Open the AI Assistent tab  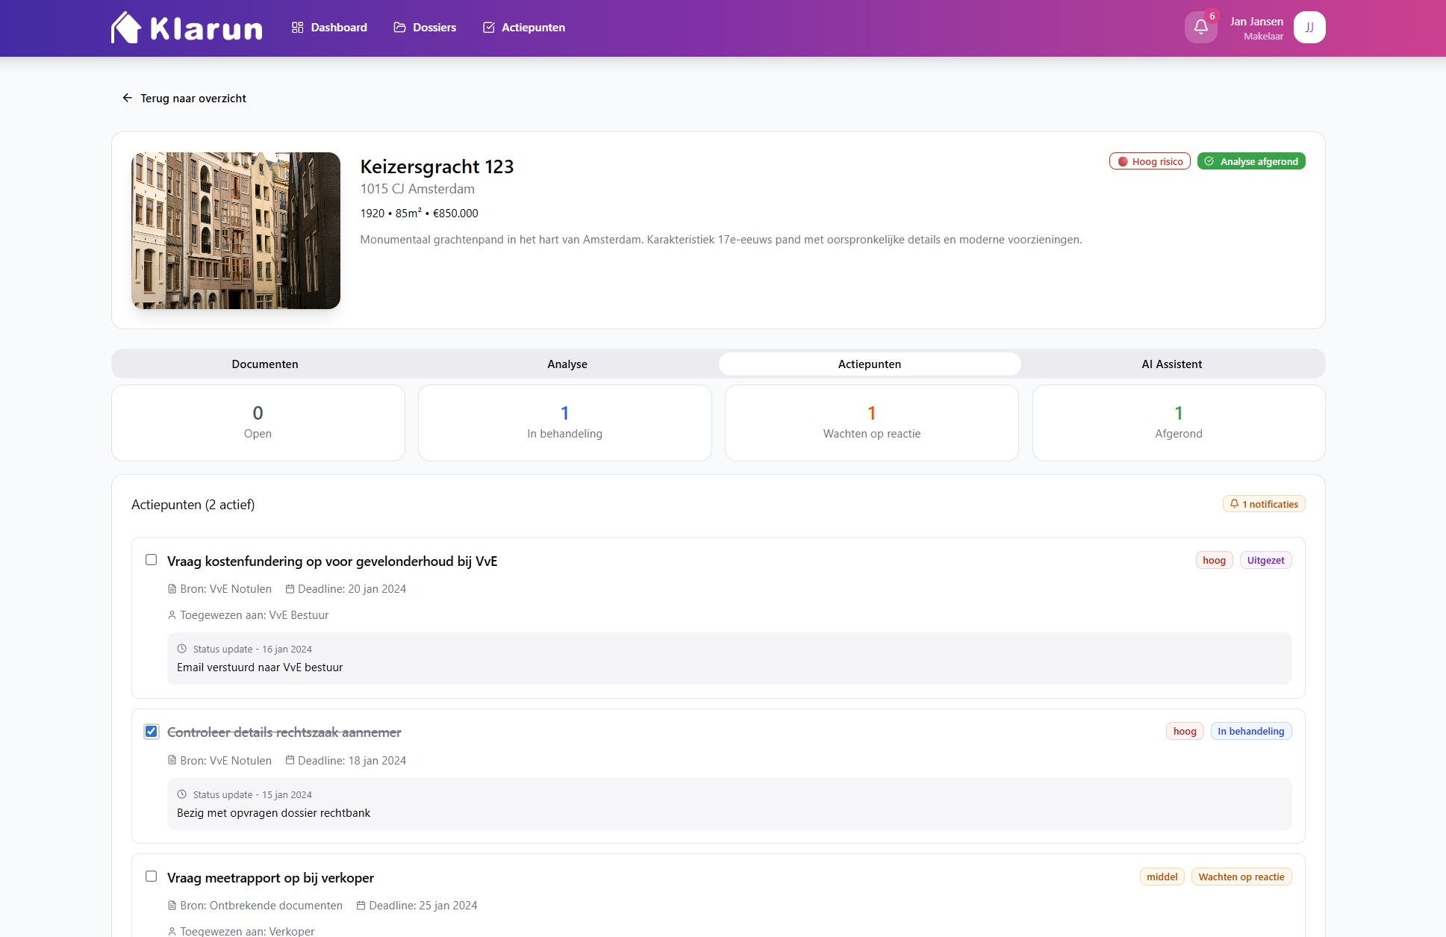click(1171, 364)
